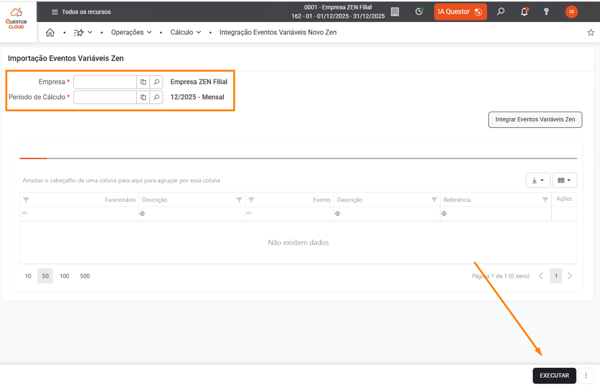The width and height of the screenshot is (600, 385).
Task: Click the clock status icon in header
Action: 419,12
